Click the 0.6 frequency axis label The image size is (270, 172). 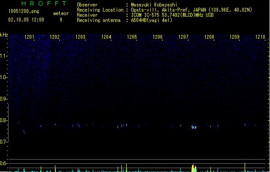[3, 163]
